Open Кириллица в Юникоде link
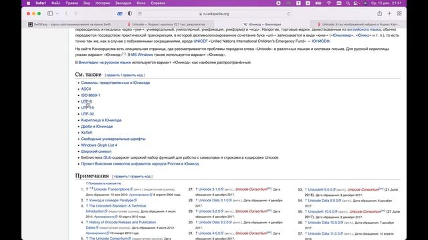Viewport: 428px width, 240px height. pyautogui.click(x=101, y=120)
